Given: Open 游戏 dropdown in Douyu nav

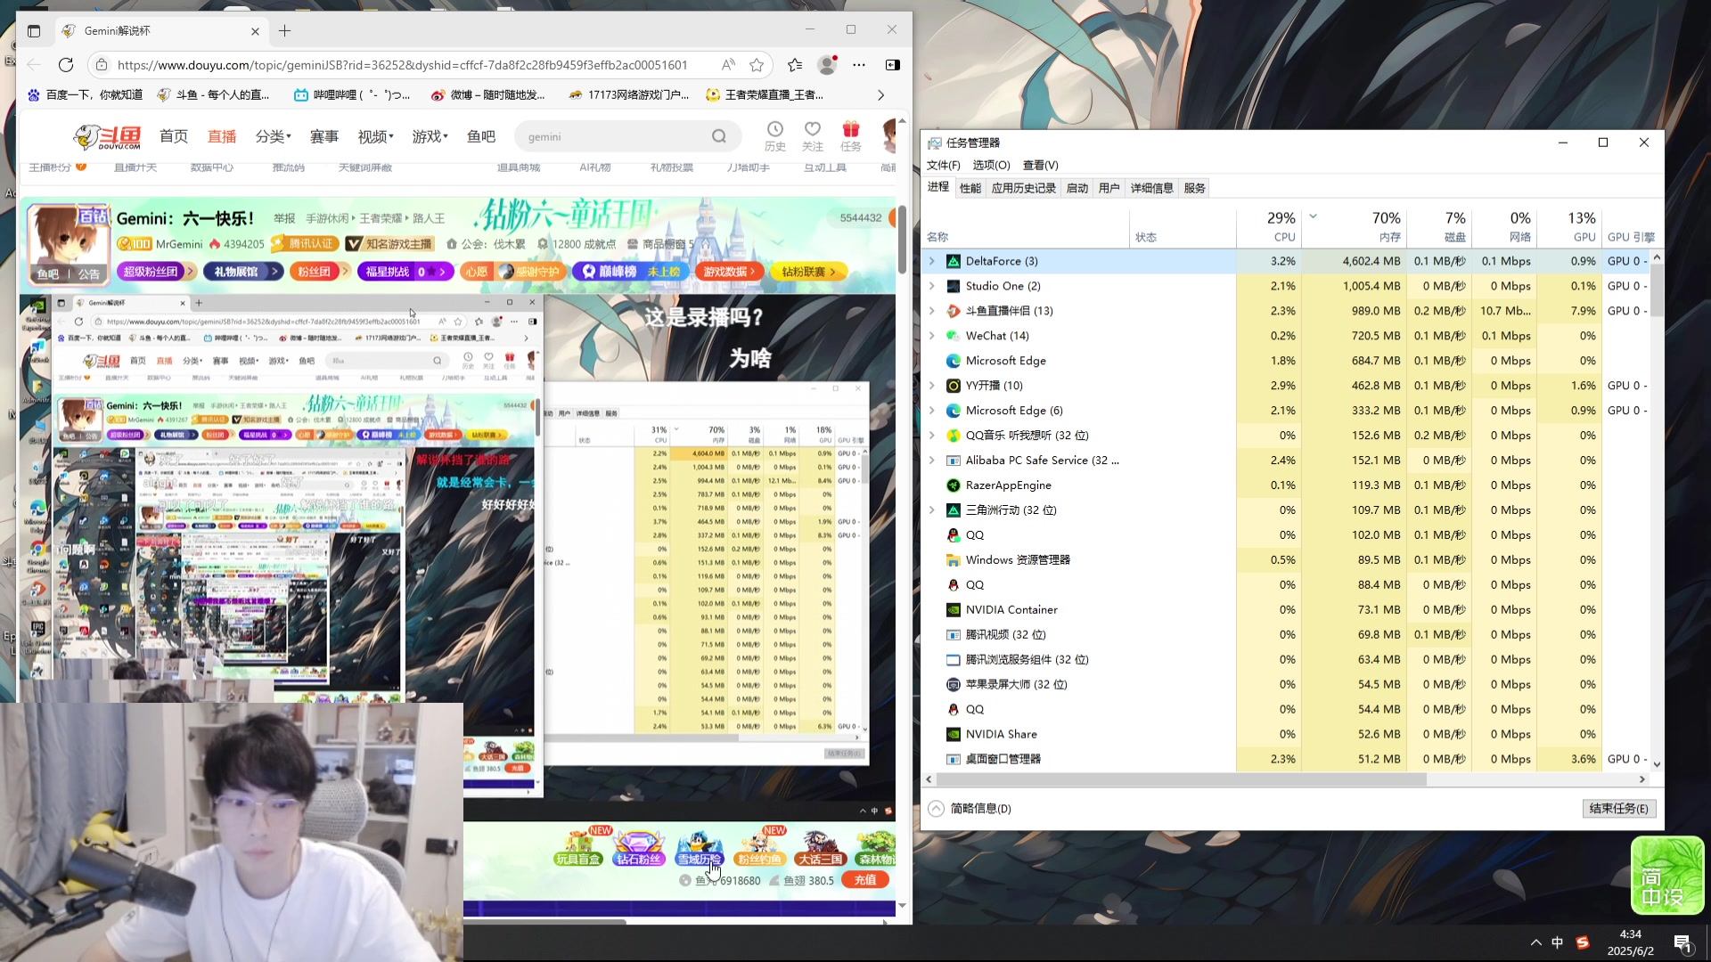Looking at the screenshot, I should [430, 136].
